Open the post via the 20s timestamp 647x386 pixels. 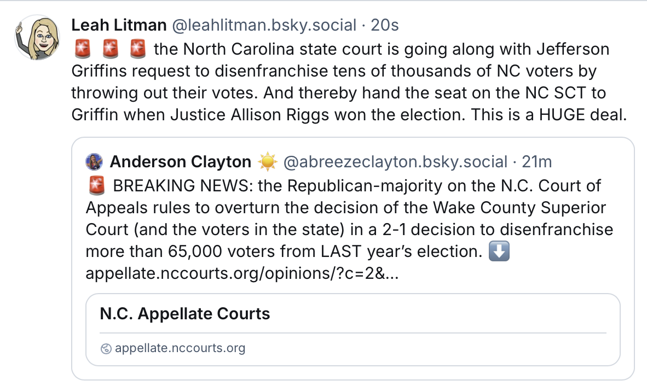[x=385, y=25]
